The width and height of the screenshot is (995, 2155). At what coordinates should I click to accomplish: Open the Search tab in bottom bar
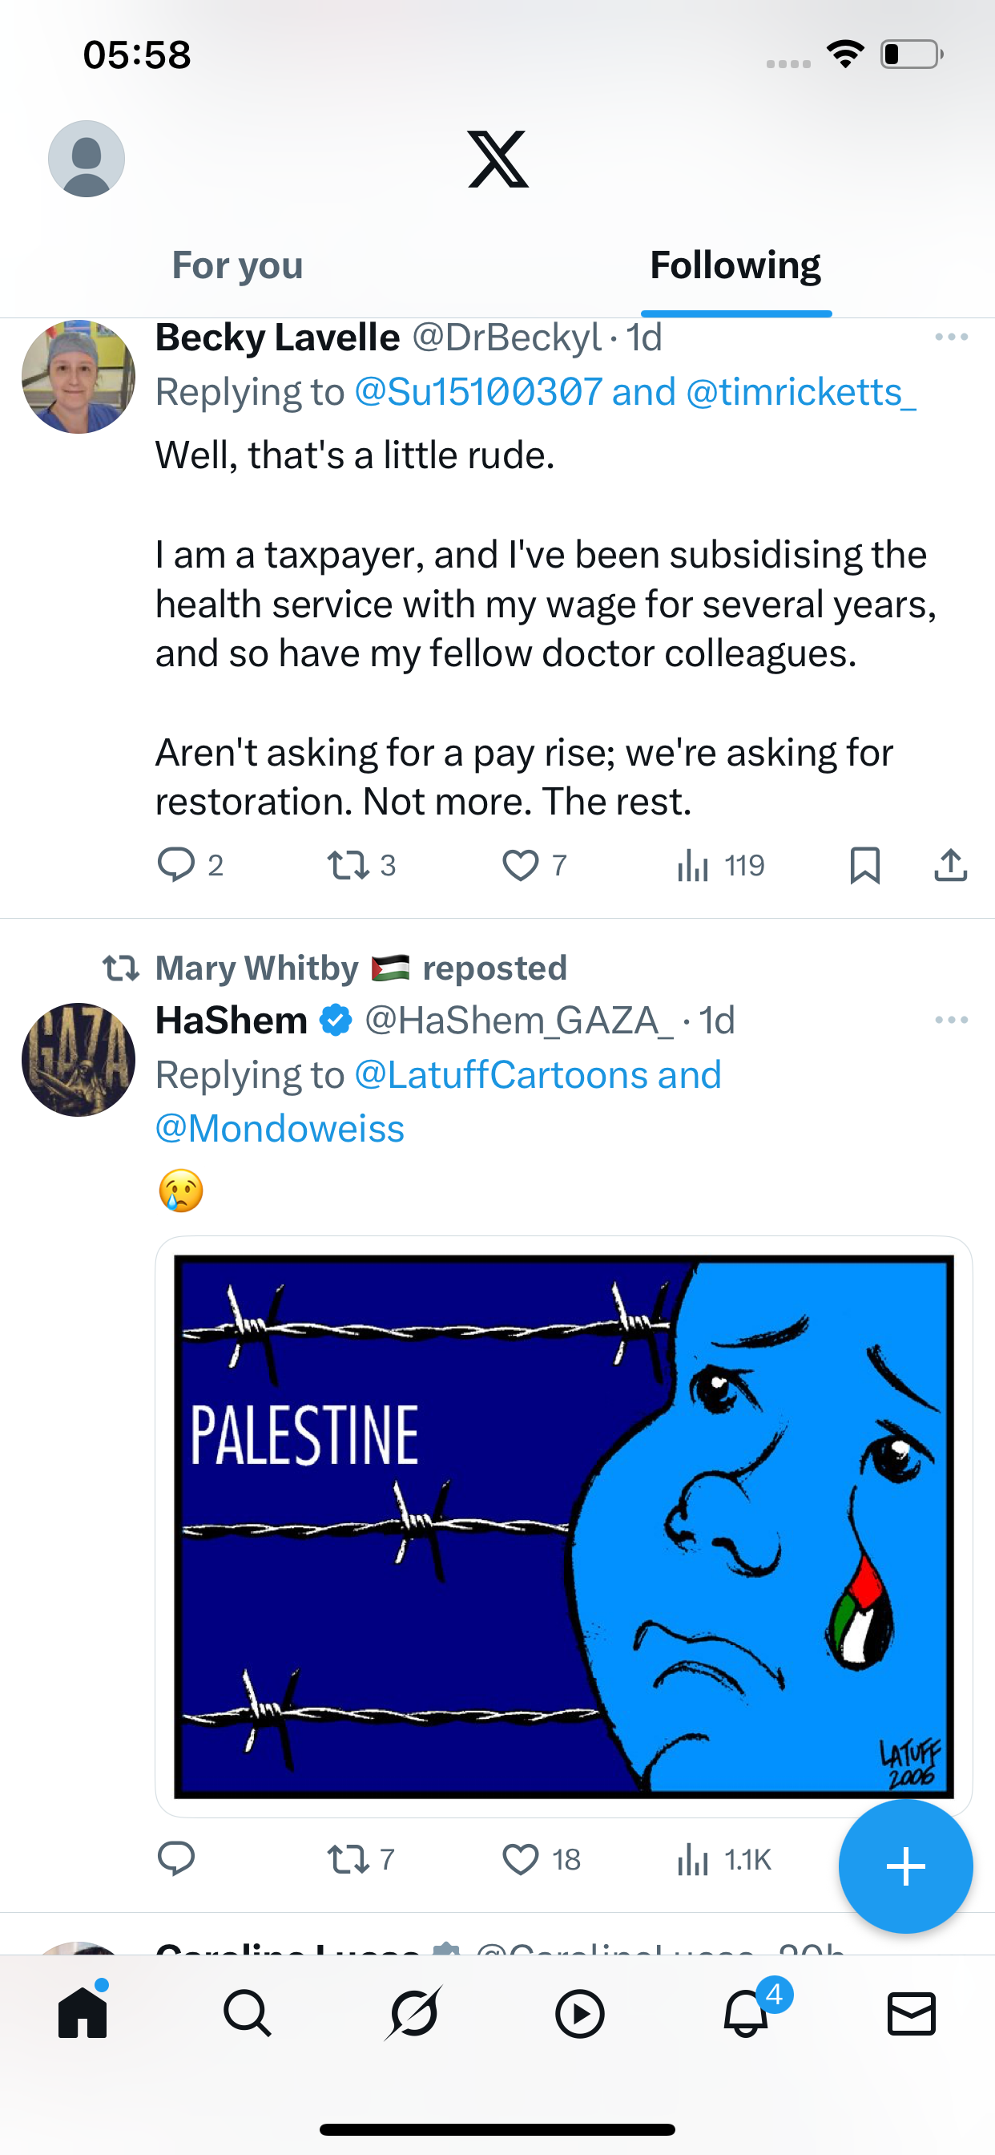[248, 2013]
